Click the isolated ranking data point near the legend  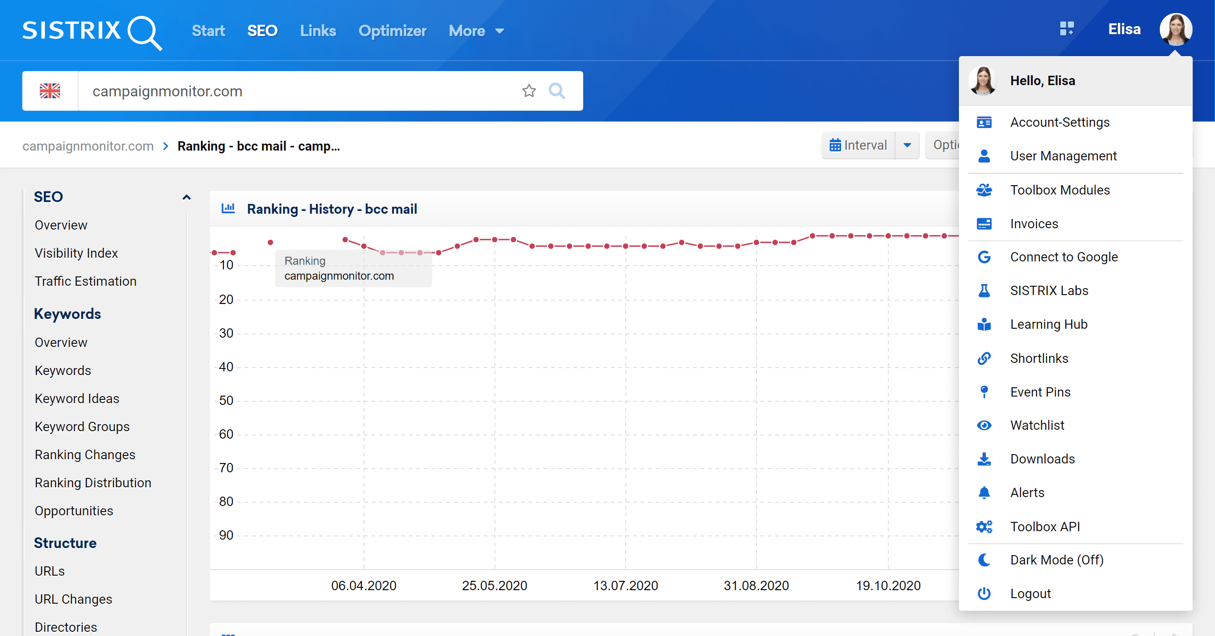click(270, 243)
